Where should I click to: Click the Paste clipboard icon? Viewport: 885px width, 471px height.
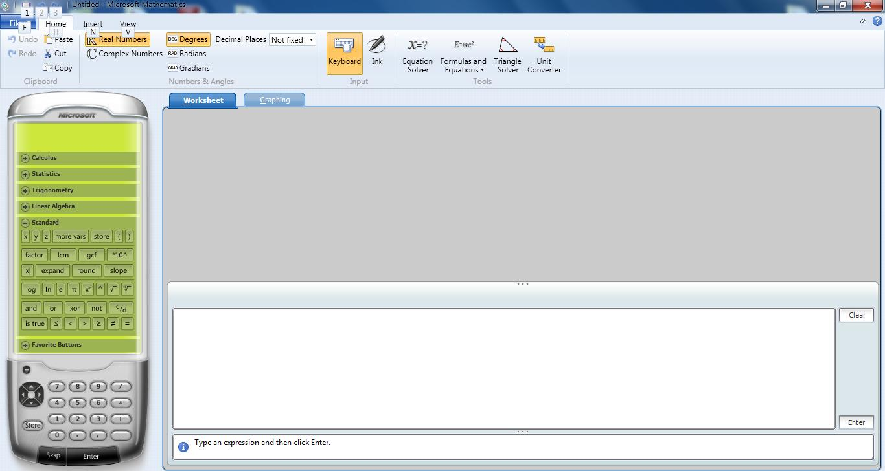[x=49, y=39]
